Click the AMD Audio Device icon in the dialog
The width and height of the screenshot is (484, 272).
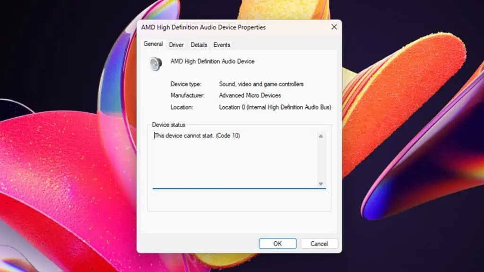(x=156, y=63)
